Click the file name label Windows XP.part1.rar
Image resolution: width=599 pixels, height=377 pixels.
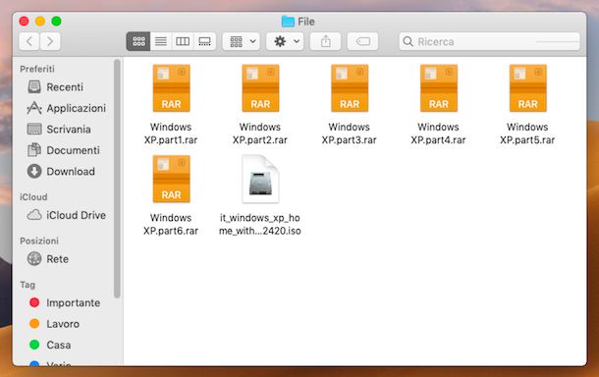point(171,134)
